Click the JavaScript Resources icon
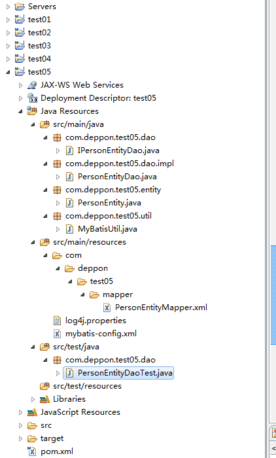The image size is (276, 458). coord(32,412)
